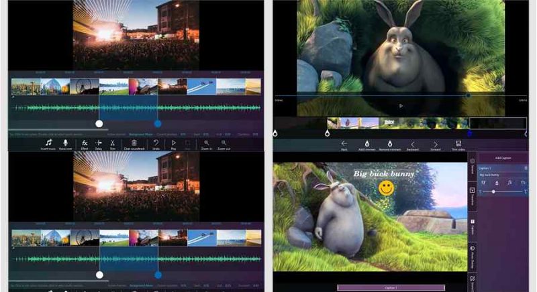The width and height of the screenshot is (537, 292).
Task: Click the Add Caption button
Action: click(503, 158)
